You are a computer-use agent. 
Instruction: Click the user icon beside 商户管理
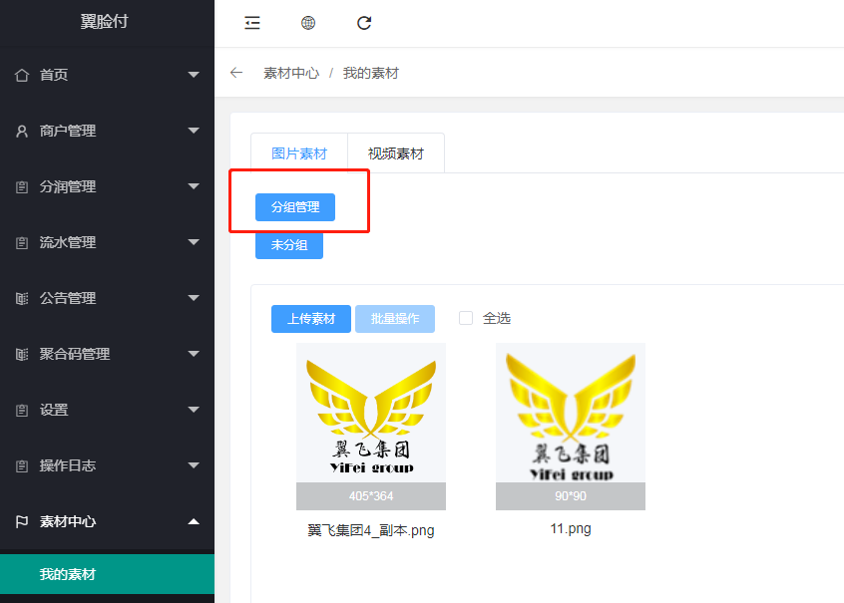(x=22, y=131)
